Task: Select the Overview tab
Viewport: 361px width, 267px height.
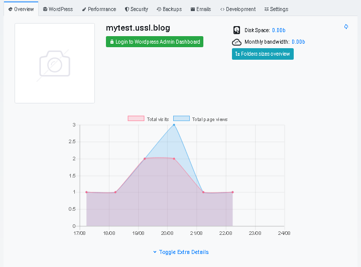Action: (x=21, y=9)
